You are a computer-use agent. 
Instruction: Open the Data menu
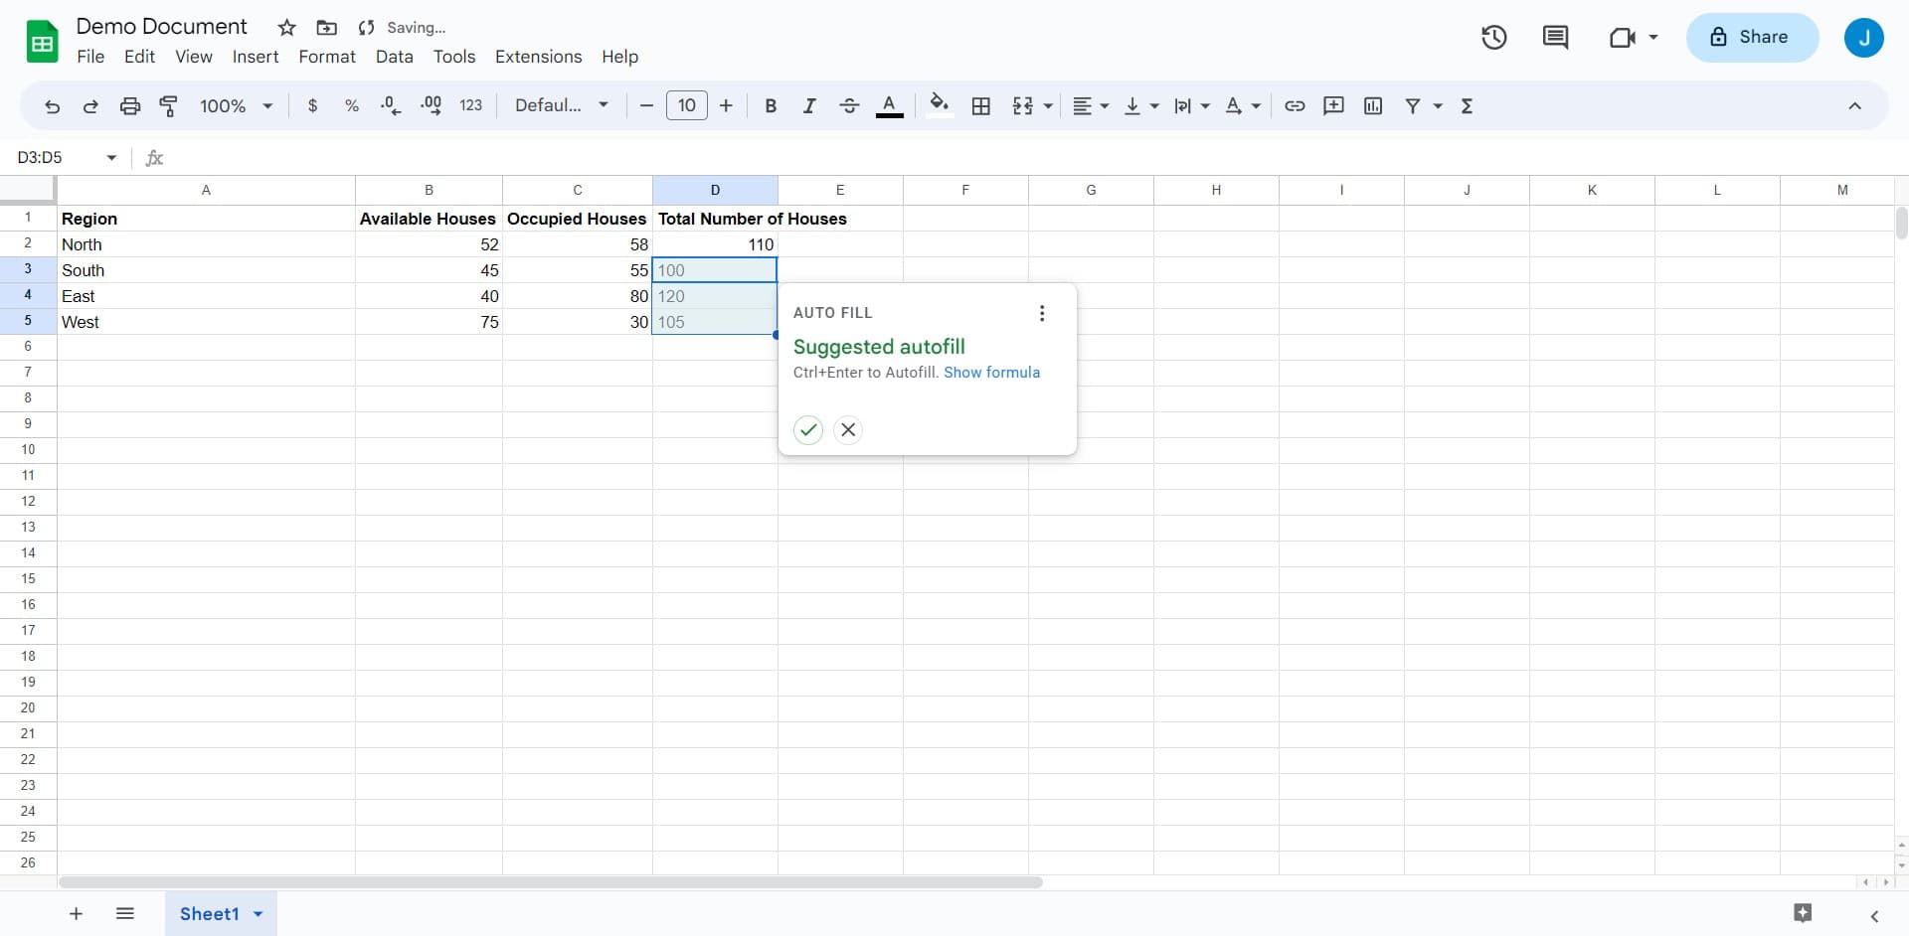[394, 57]
